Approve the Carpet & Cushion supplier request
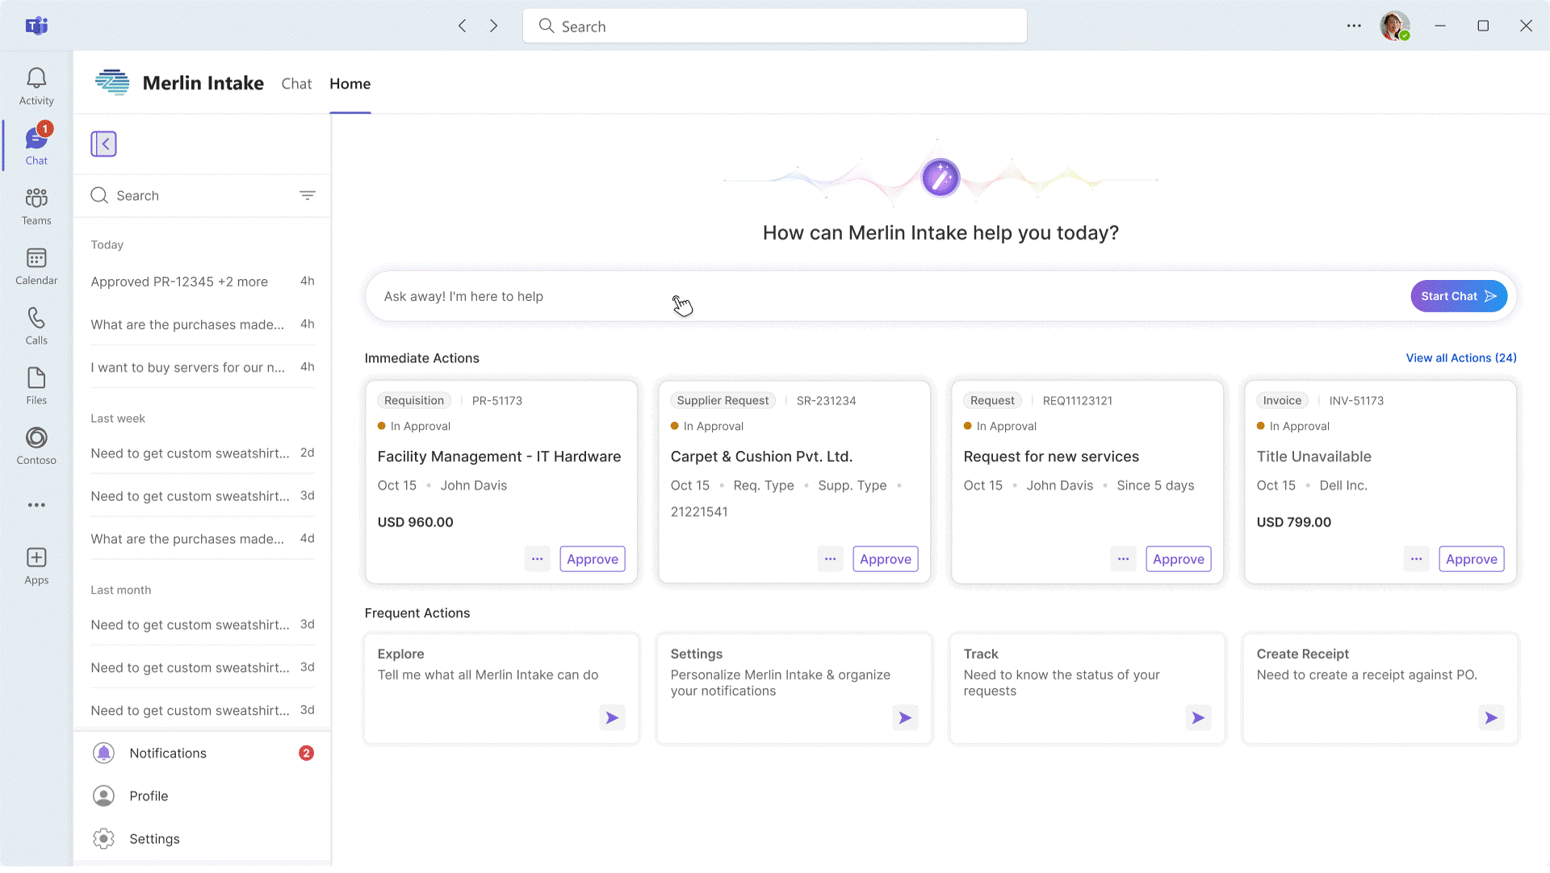 (x=885, y=559)
